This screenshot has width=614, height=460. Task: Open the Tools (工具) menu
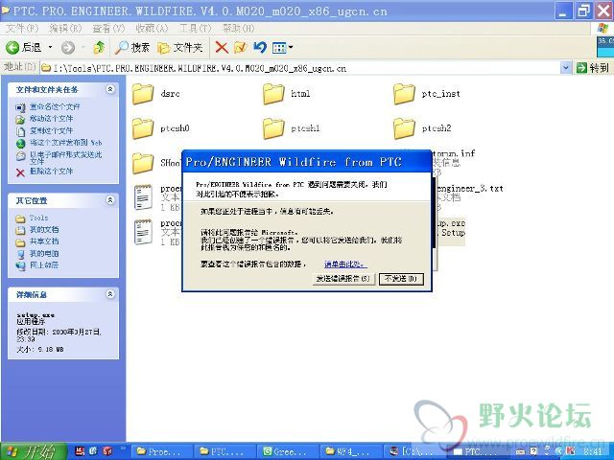195,29
